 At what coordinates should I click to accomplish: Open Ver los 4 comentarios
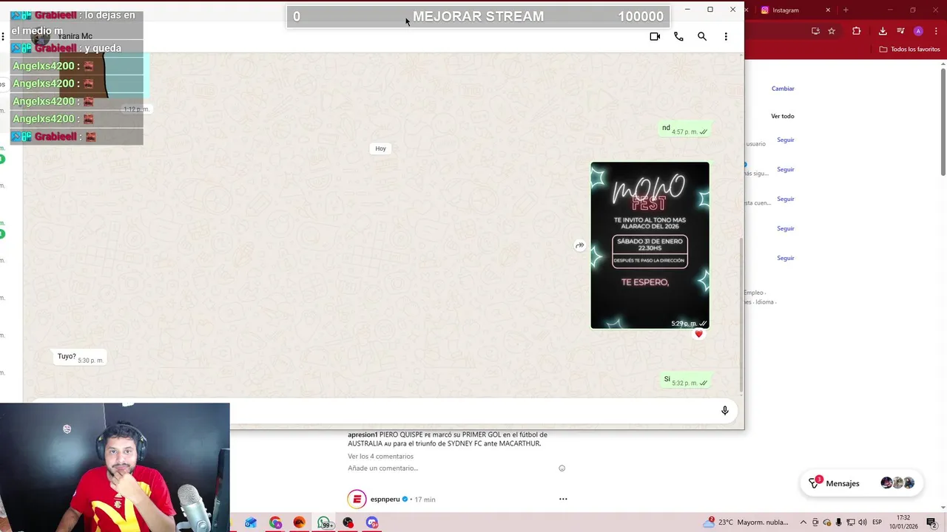(x=380, y=457)
